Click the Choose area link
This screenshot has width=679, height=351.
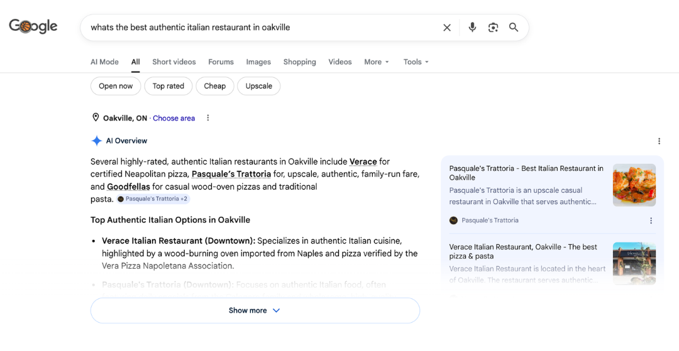(174, 118)
